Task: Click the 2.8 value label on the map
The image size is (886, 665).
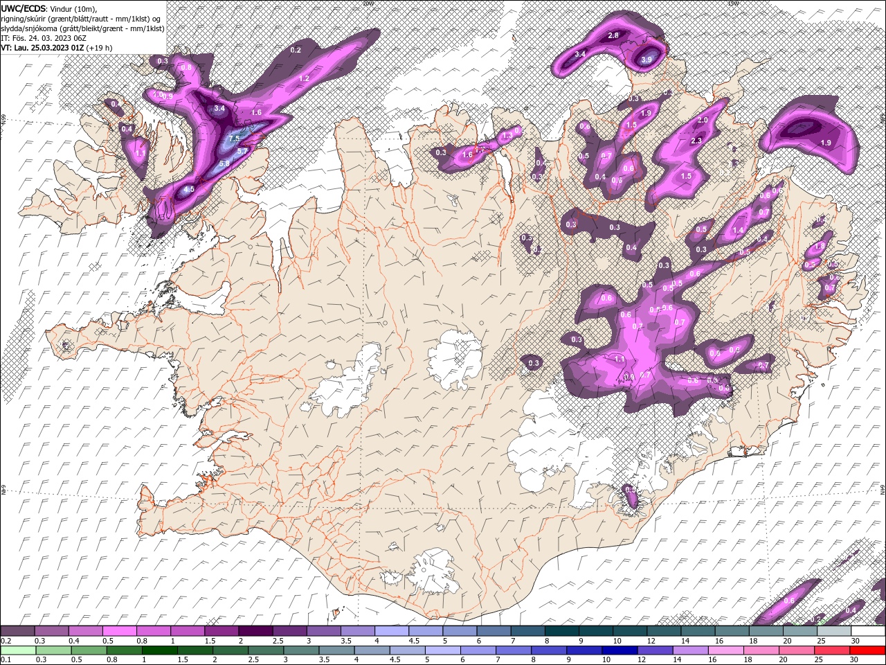Action: pyautogui.click(x=613, y=35)
